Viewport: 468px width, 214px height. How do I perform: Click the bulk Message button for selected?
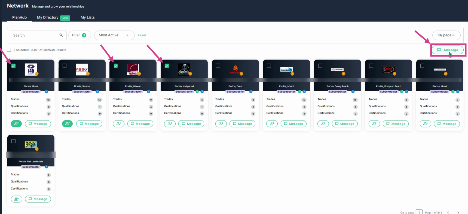448,50
